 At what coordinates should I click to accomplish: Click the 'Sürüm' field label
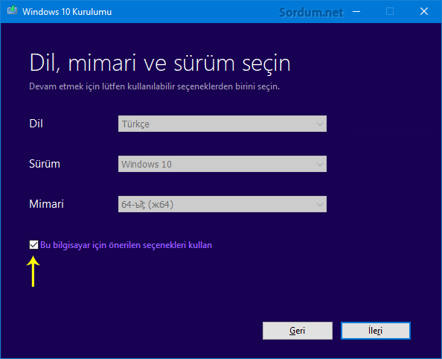coord(45,164)
